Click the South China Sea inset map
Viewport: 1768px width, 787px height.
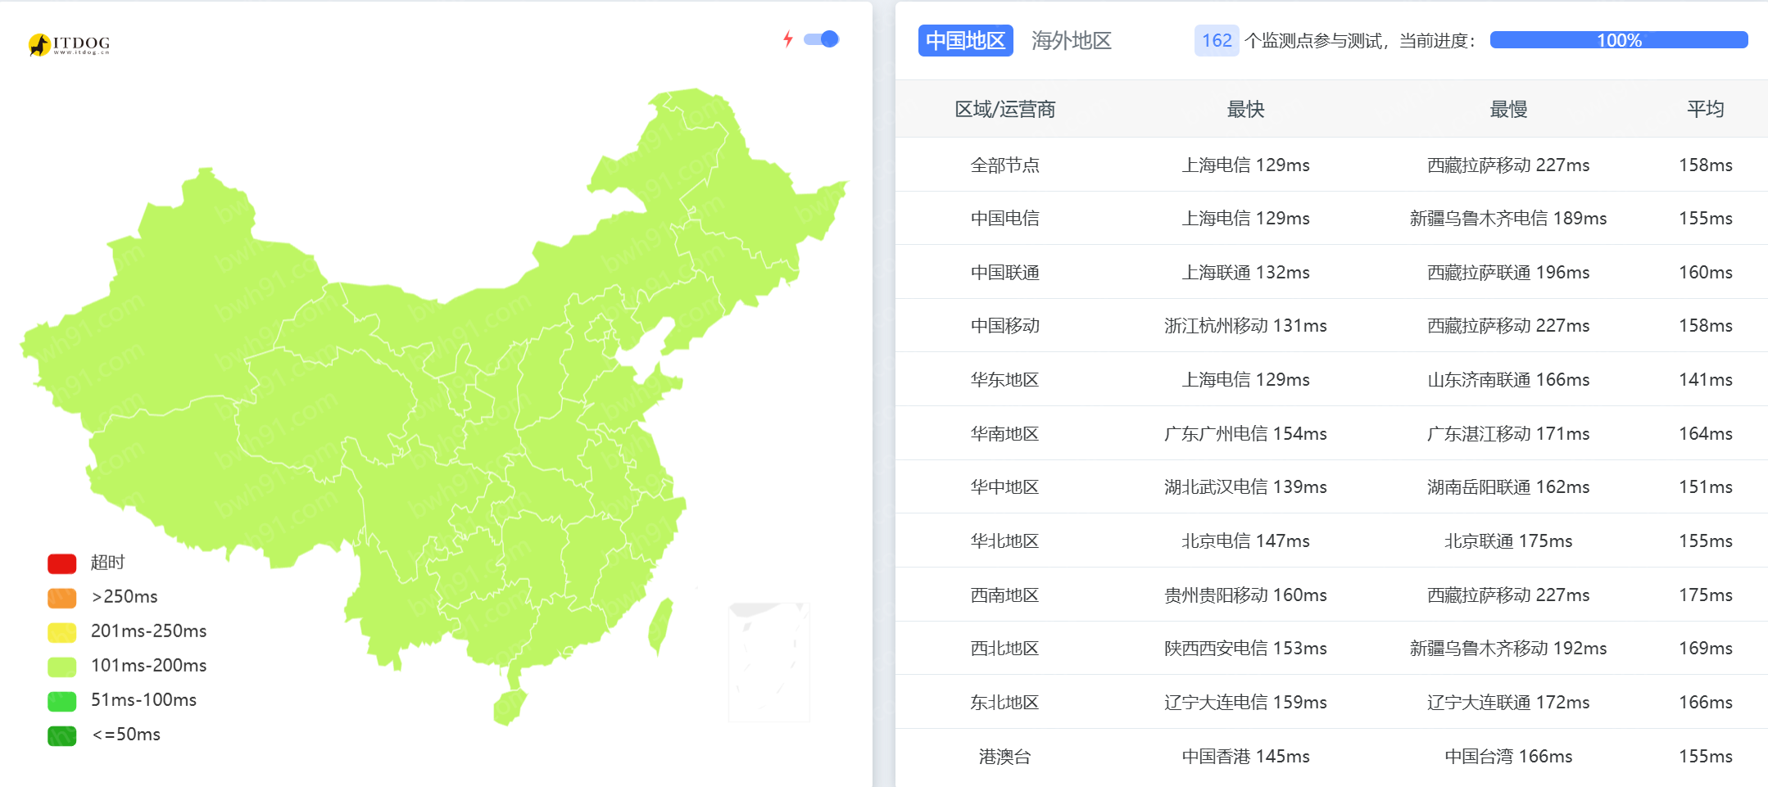click(x=768, y=662)
